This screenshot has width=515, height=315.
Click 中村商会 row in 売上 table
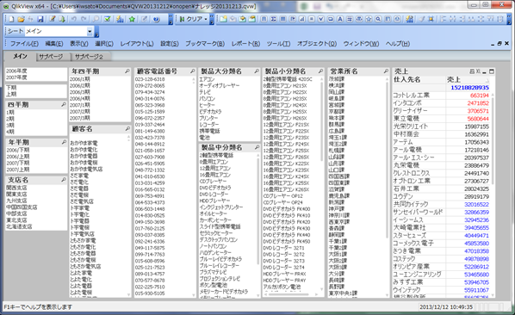441,134
